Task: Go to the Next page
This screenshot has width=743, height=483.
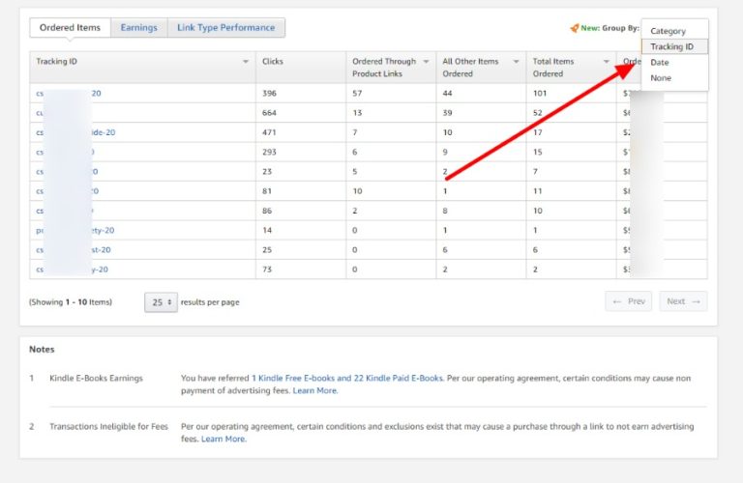Action: [x=683, y=301]
